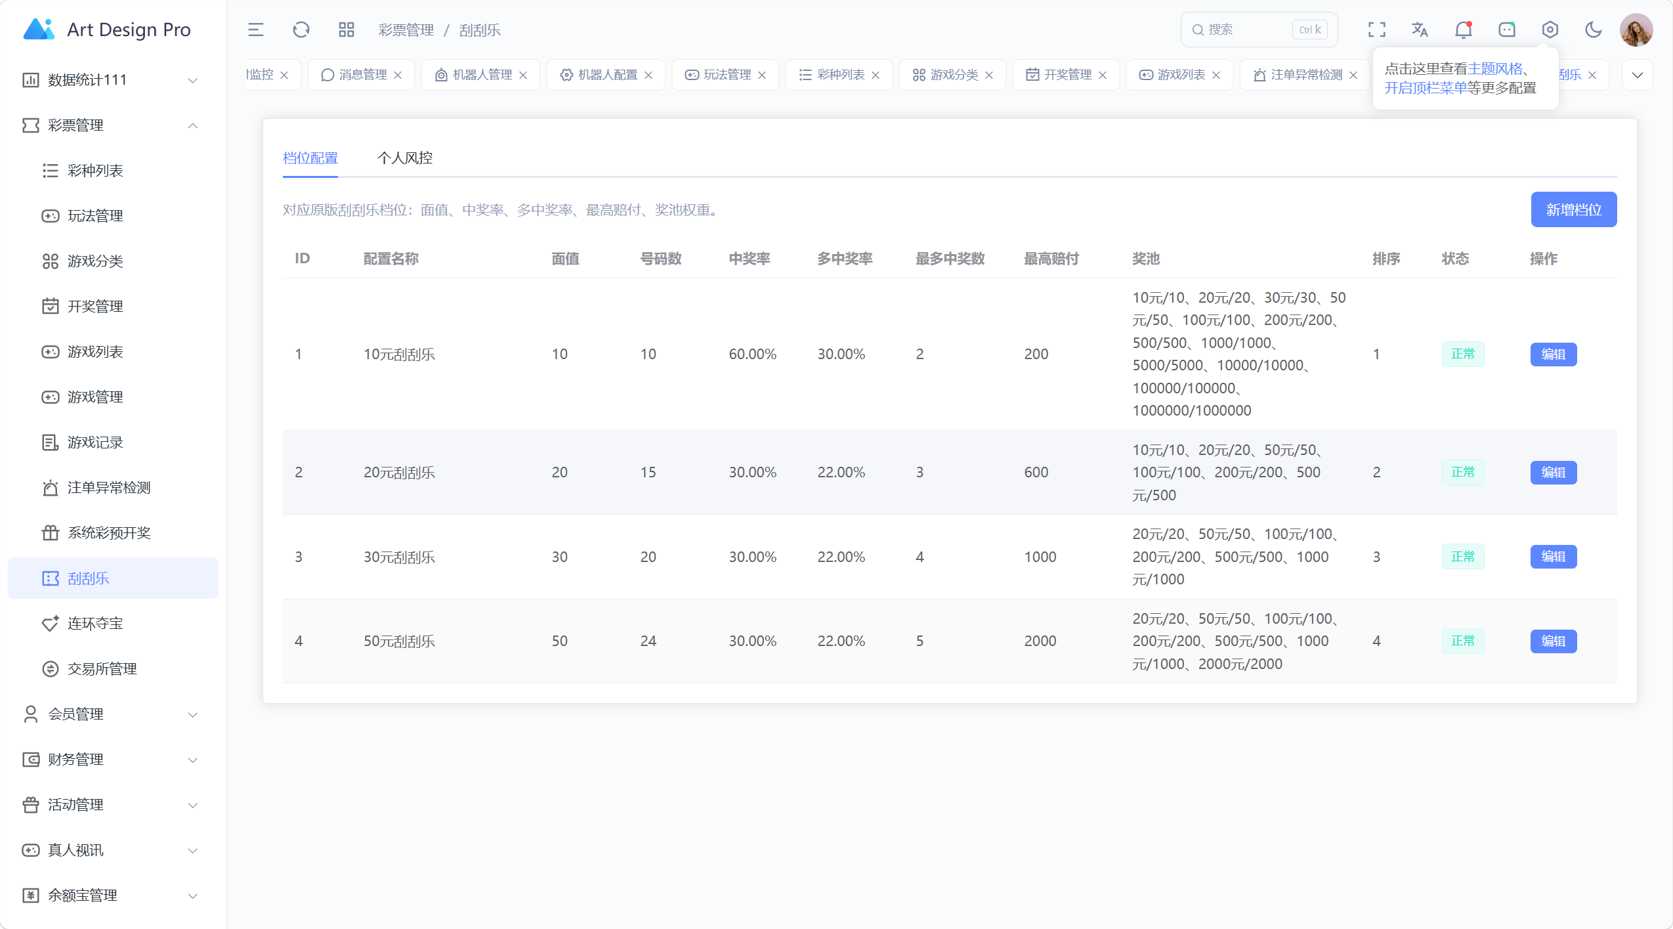The height and width of the screenshot is (929, 1673).
Task: Open the language switch icon
Action: [1420, 30]
